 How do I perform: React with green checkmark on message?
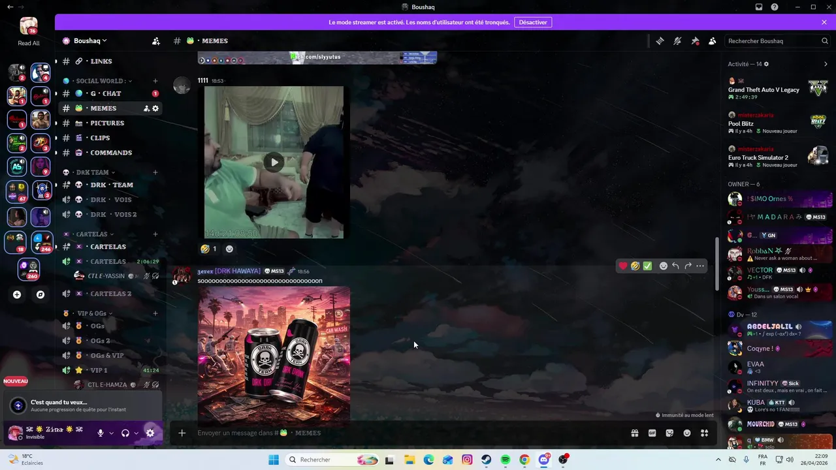[647, 266]
